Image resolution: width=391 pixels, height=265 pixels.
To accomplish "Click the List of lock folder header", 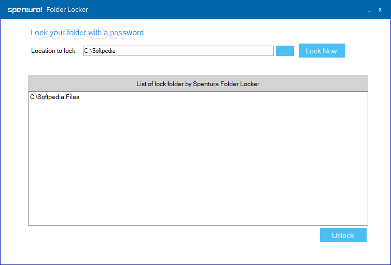I will tap(198, 83).
